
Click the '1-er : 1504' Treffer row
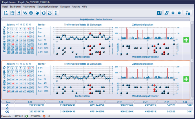43,87
